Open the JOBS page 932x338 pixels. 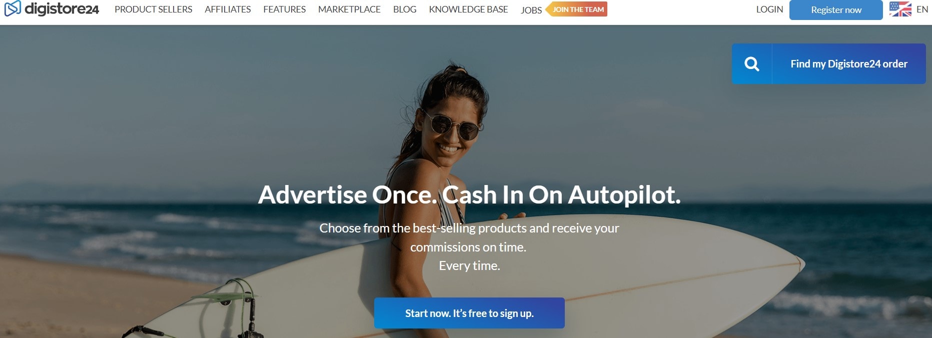click(531, 10)
